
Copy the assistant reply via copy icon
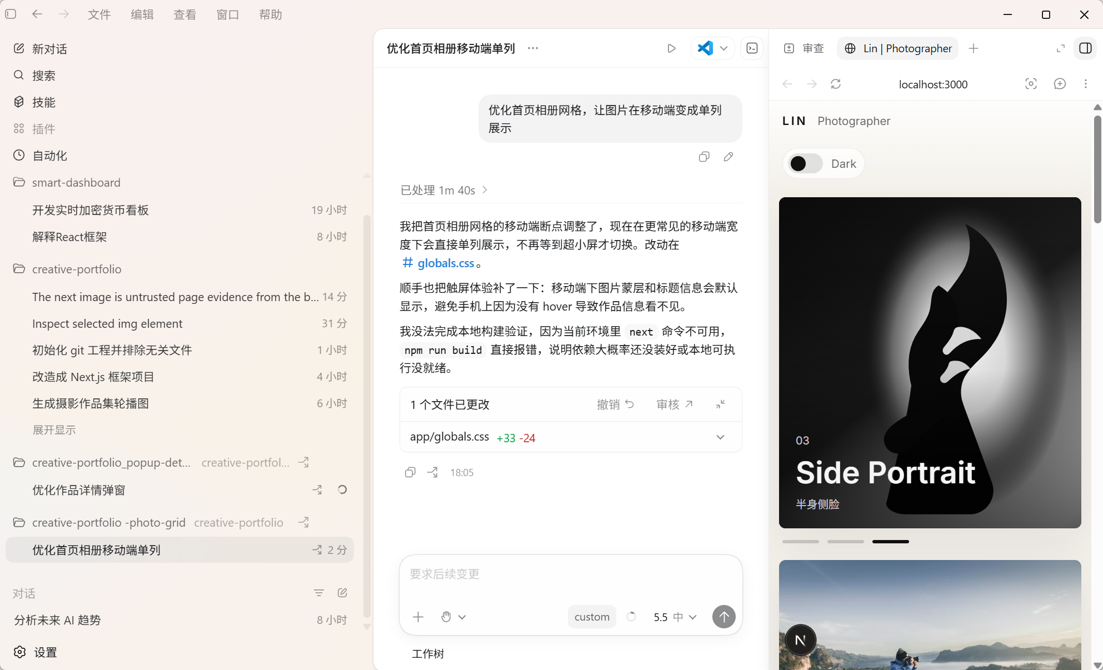click(x=410, y=472)
